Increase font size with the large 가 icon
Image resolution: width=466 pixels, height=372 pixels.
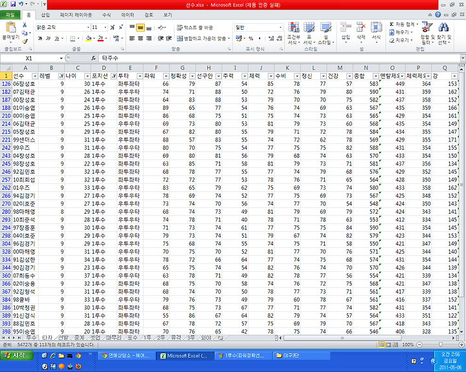[x=113, y=27]
